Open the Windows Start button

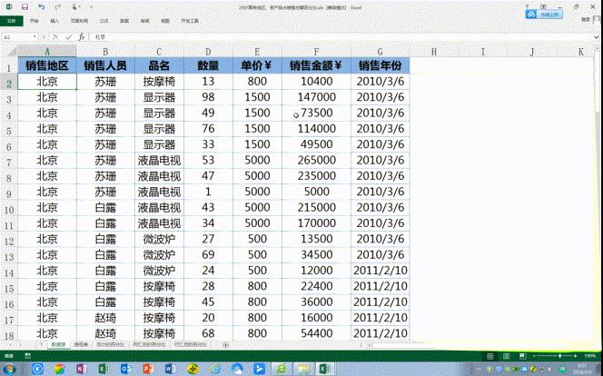(x=7, y=370)
